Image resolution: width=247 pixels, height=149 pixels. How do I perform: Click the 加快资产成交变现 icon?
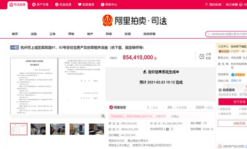[220, 146]
